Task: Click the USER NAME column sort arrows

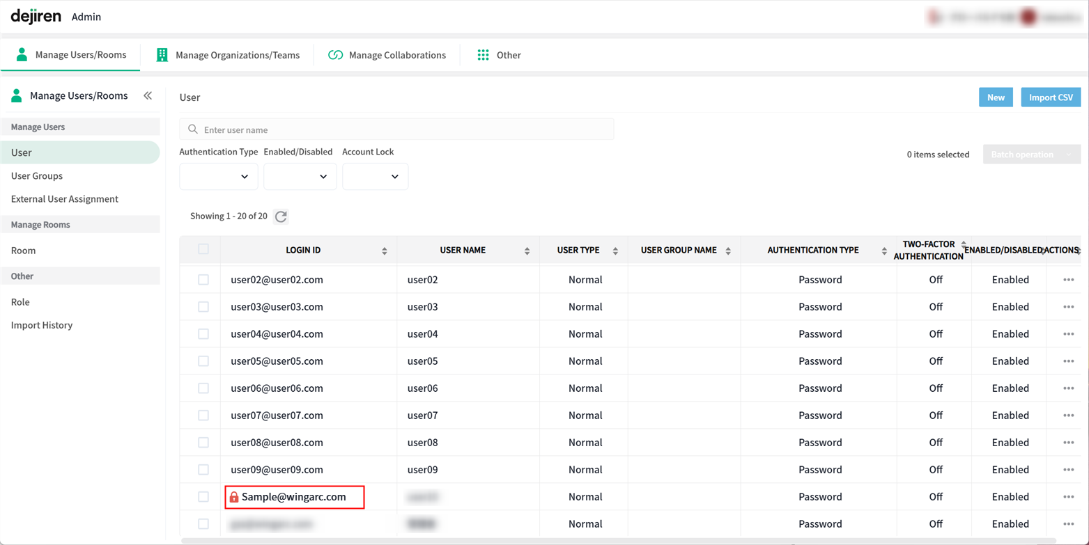Action: [527, 251]
